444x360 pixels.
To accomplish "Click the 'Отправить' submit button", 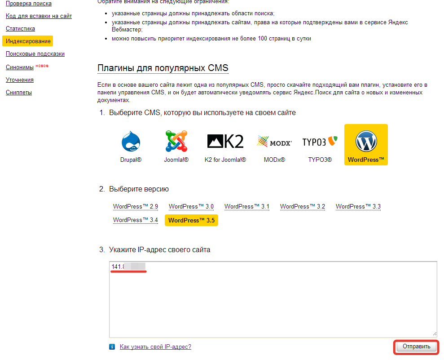I will tap(416, 347).
